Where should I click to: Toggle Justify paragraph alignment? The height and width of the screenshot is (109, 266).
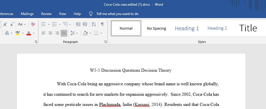click(64, 33)
